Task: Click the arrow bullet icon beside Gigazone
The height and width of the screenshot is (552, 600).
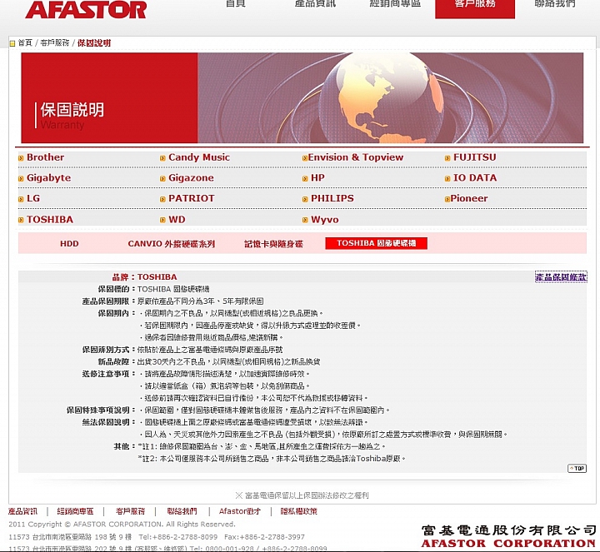Action: point(162,178)
